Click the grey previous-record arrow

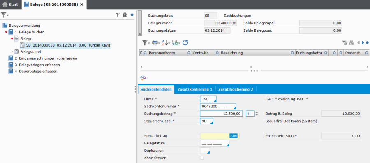[358, 43]
